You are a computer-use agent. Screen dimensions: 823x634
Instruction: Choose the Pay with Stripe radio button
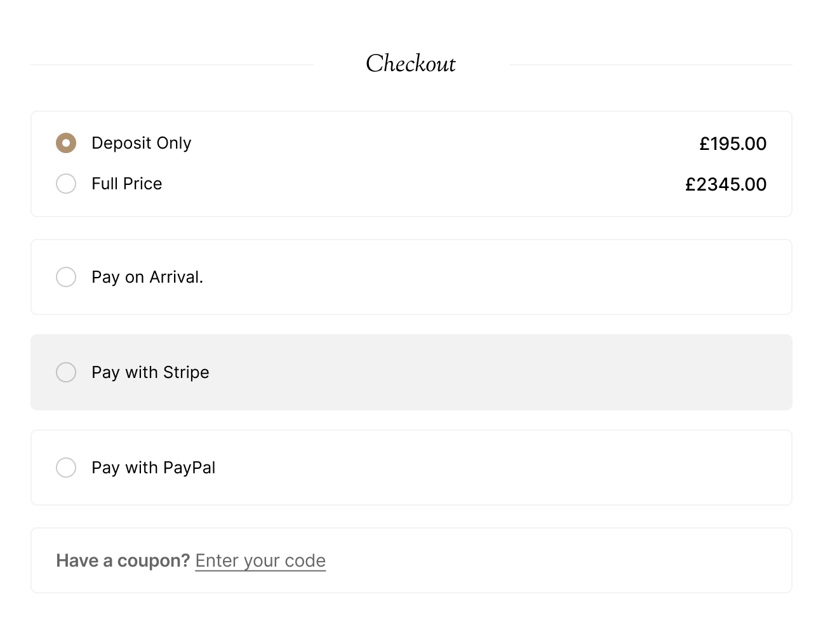66,372
